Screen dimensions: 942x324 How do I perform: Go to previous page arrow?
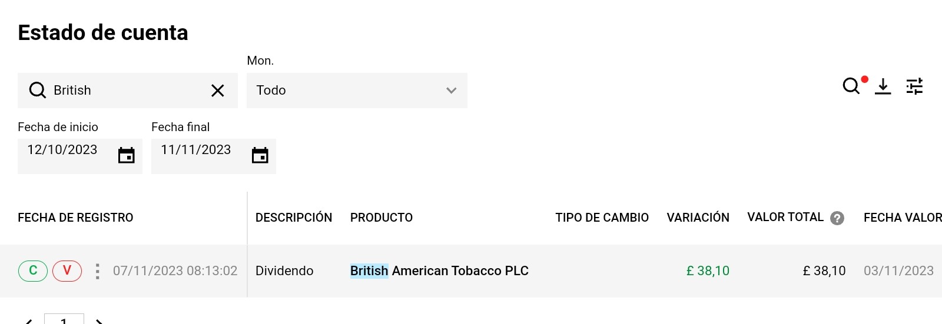28,321
